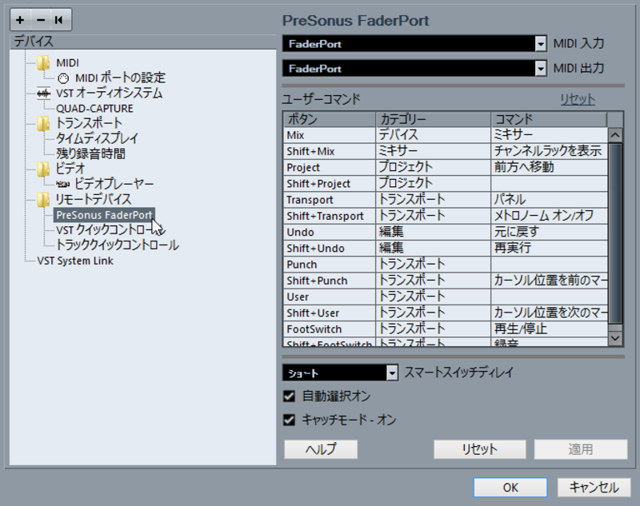Select VST オーディオシステム in the tree

(x=109, y=94)
